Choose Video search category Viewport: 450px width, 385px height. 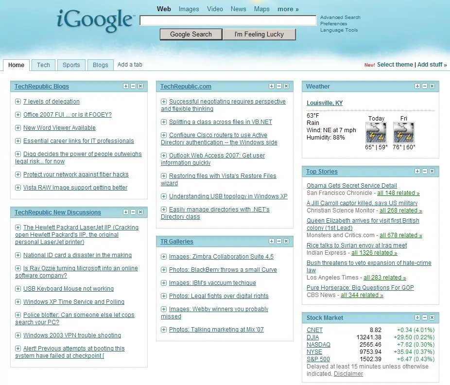pos(215,9)
